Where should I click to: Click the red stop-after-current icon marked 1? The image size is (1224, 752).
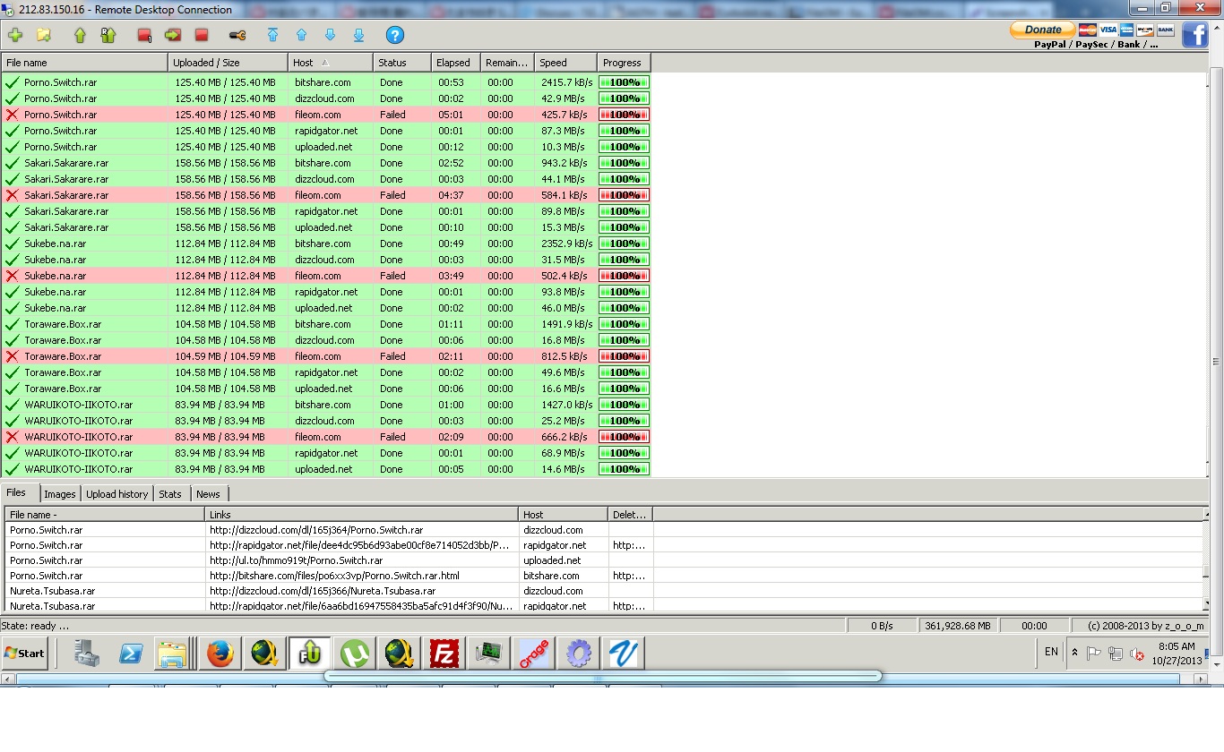click(x=144, y=35)
